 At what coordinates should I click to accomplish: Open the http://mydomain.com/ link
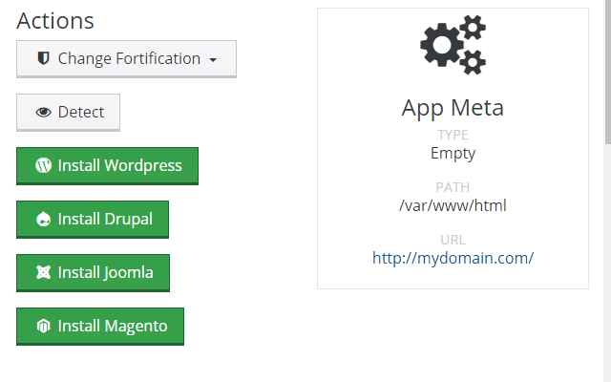click(453, 258)
